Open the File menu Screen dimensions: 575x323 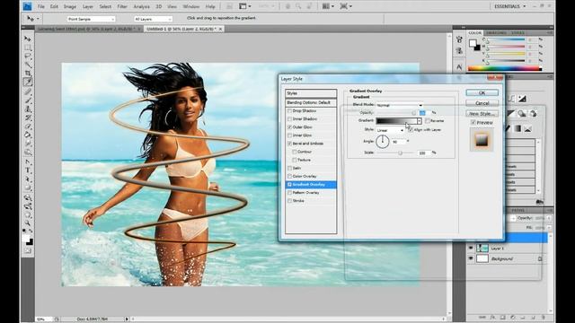coord(40,6)
